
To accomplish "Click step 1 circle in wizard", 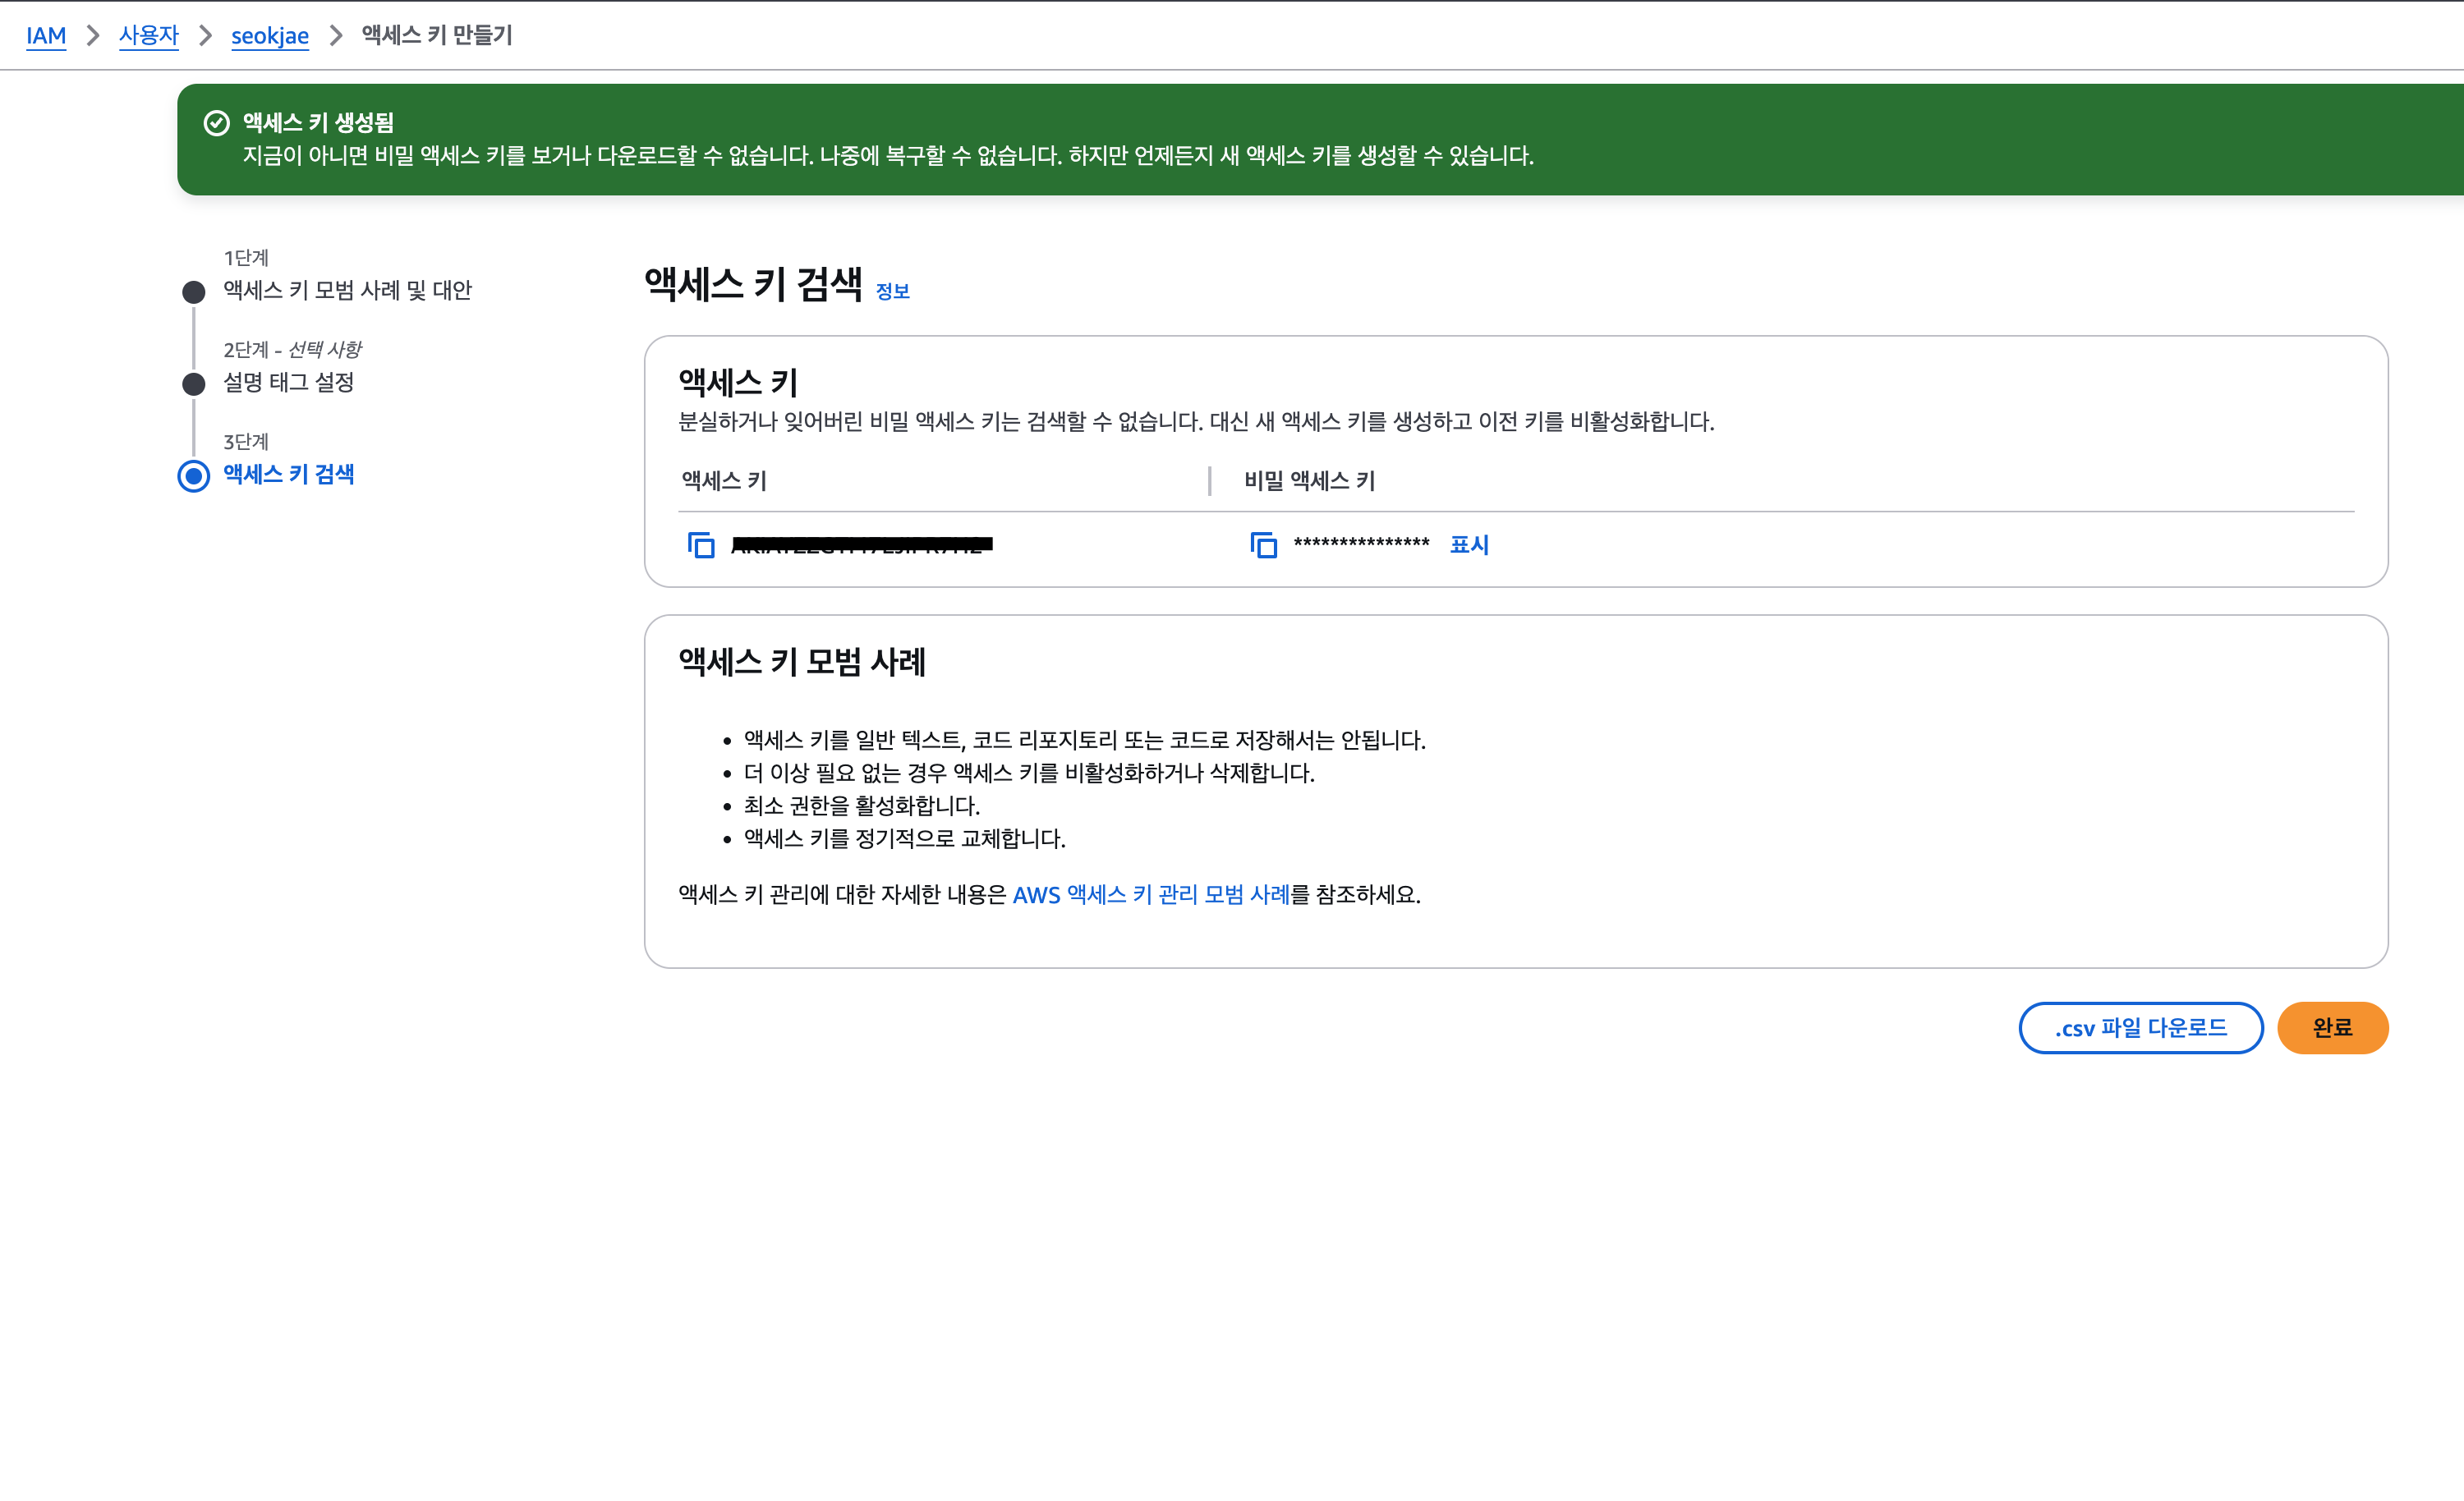I will coord(194,292).
